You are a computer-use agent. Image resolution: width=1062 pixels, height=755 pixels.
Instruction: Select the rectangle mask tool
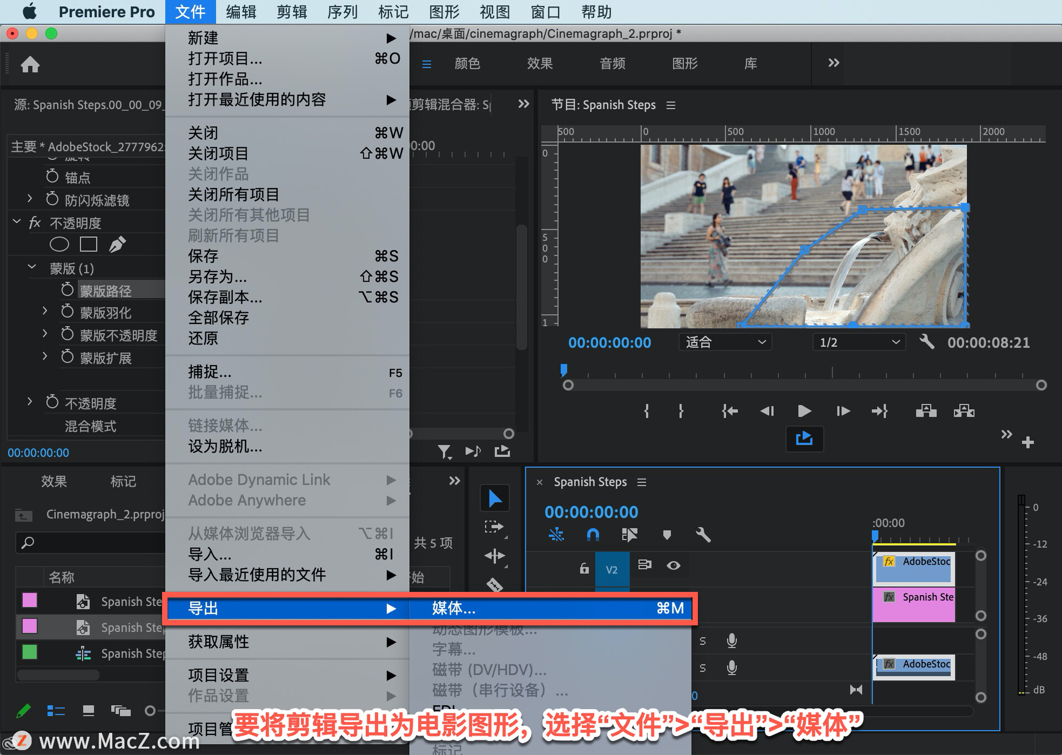(88, 244)
